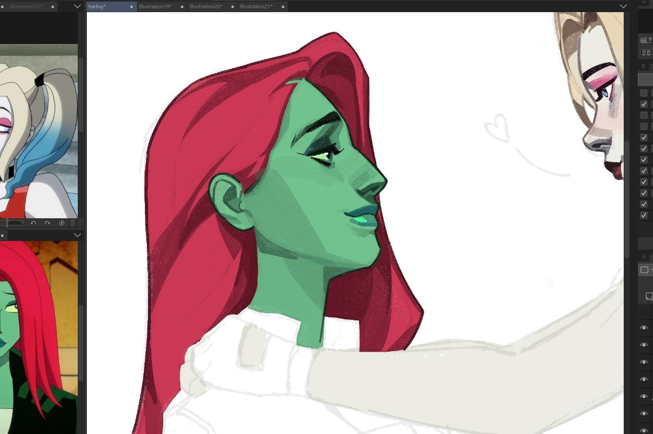Hide the topmost layer using its eye icon
Viewport: 653px width, 434px height.
pos(644,328)
